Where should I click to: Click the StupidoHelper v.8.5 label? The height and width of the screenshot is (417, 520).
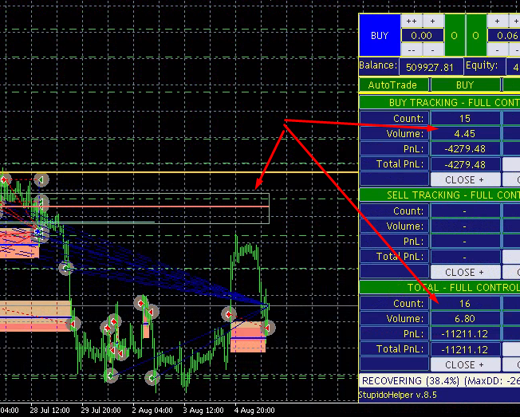(x=398, y=395)
